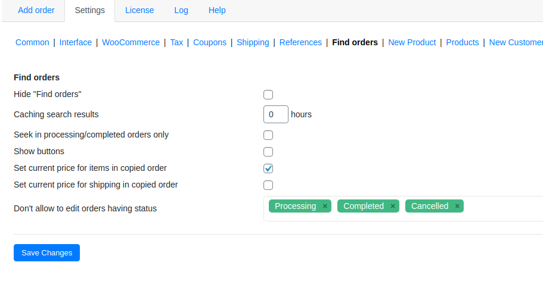The height and width of the screenshot is (281, 543).
Task: Toggle Show buttons checkbox
Action: (x=268, y=152)
